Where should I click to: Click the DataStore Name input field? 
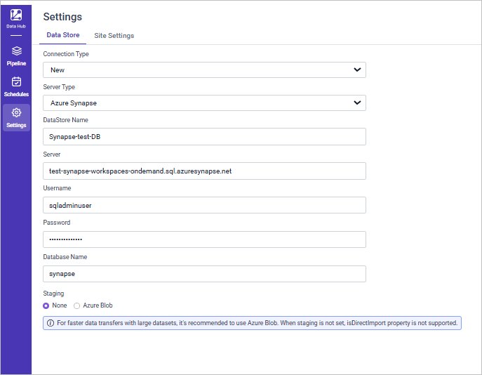(x=203, y=137)
